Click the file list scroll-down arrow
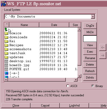 (79, 76)
